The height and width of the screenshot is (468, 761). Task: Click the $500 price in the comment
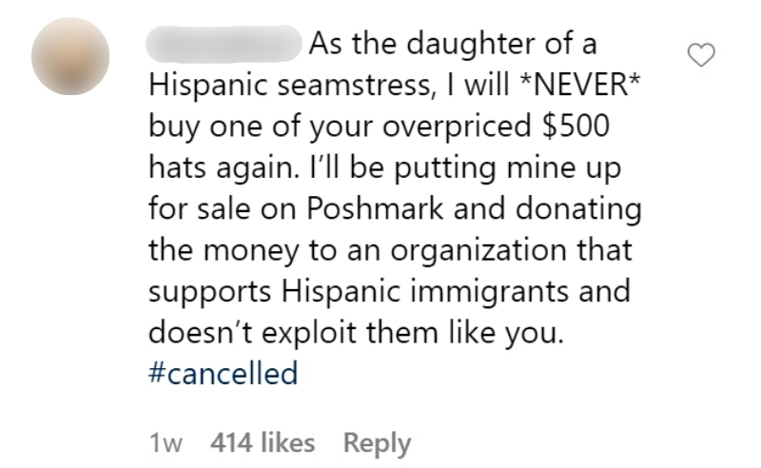pos(576,126)
